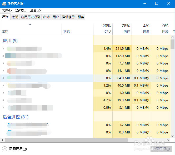
Task: Click the 1.7 MB background process cell
Action: pos(122,125)
